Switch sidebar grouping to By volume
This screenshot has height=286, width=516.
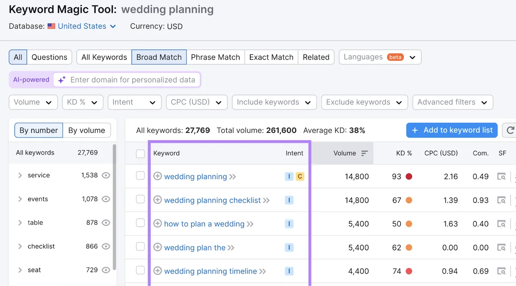click(86, 130)
